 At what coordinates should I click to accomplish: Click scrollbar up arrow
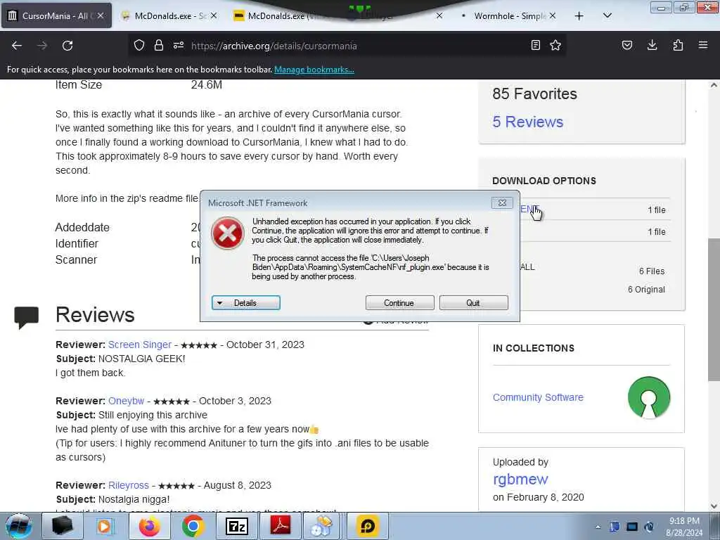coord(714,85)
